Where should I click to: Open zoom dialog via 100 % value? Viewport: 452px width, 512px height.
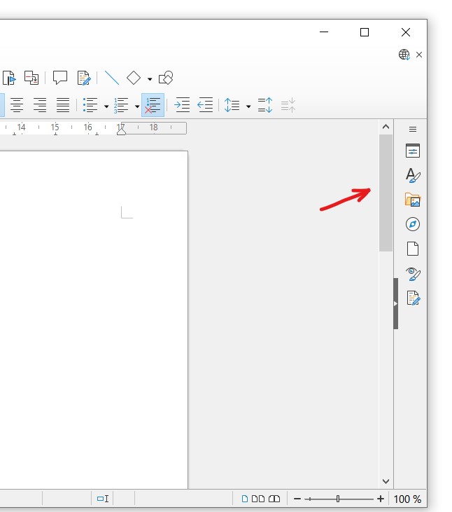coord(407,499)
